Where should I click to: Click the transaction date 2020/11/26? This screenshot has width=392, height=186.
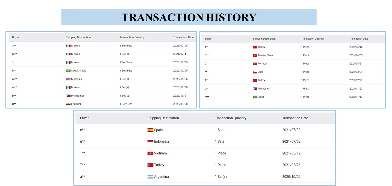(x=180, y=79)
